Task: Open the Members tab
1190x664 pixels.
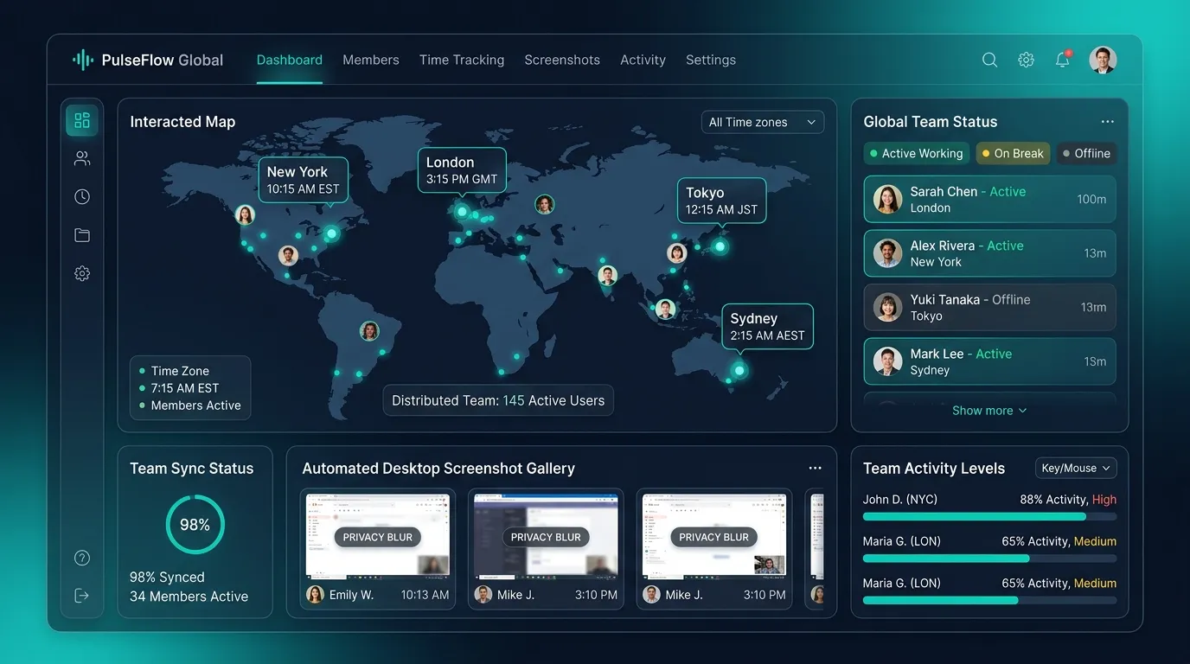Action: pos(371,60)
